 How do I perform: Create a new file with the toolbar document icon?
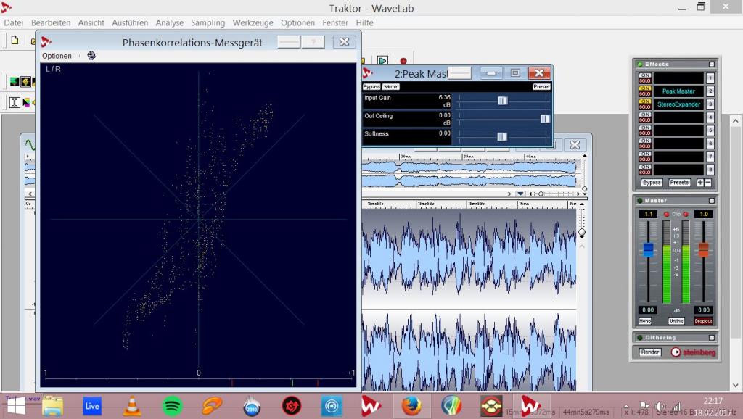(x=15, y=41)
